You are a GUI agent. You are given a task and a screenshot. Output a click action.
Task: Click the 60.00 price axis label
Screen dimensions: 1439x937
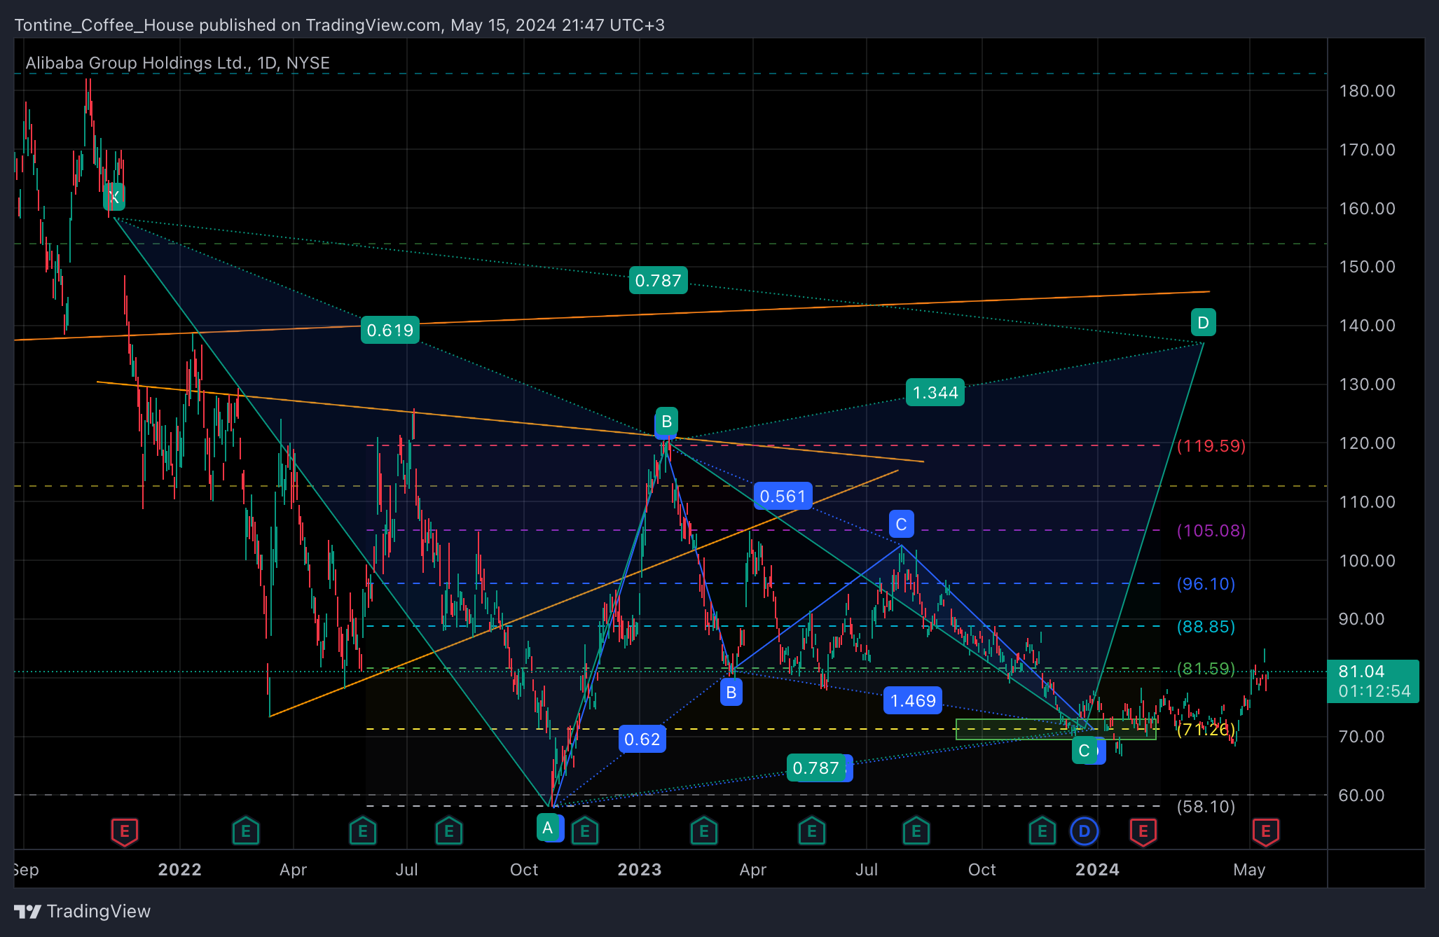coord(1361,796)
